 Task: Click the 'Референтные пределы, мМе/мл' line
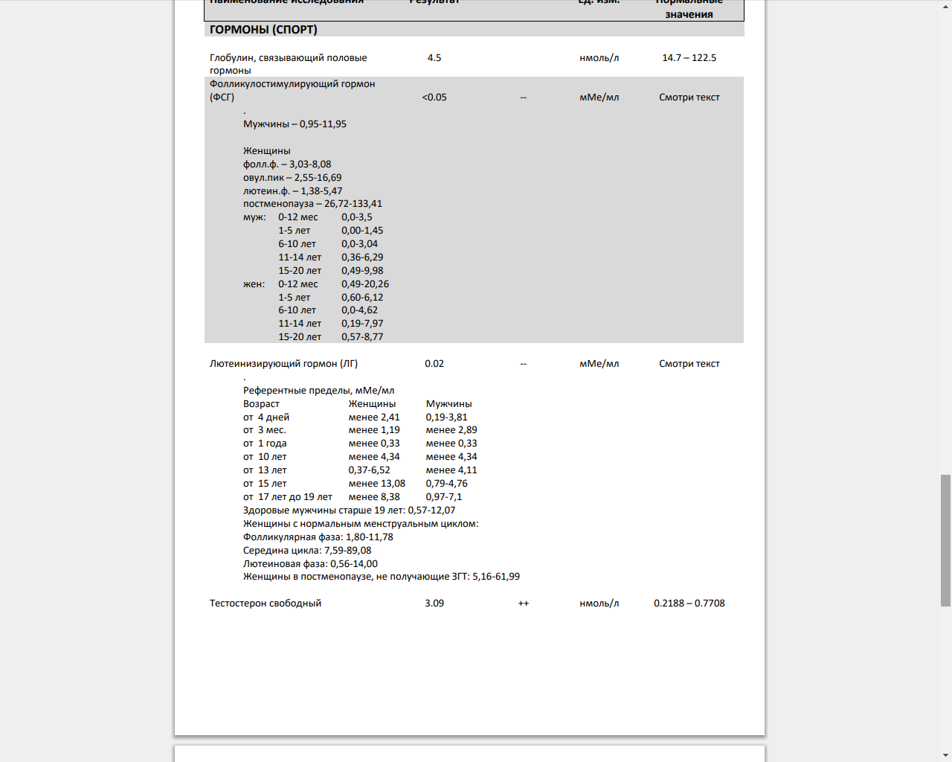(318, 391)
